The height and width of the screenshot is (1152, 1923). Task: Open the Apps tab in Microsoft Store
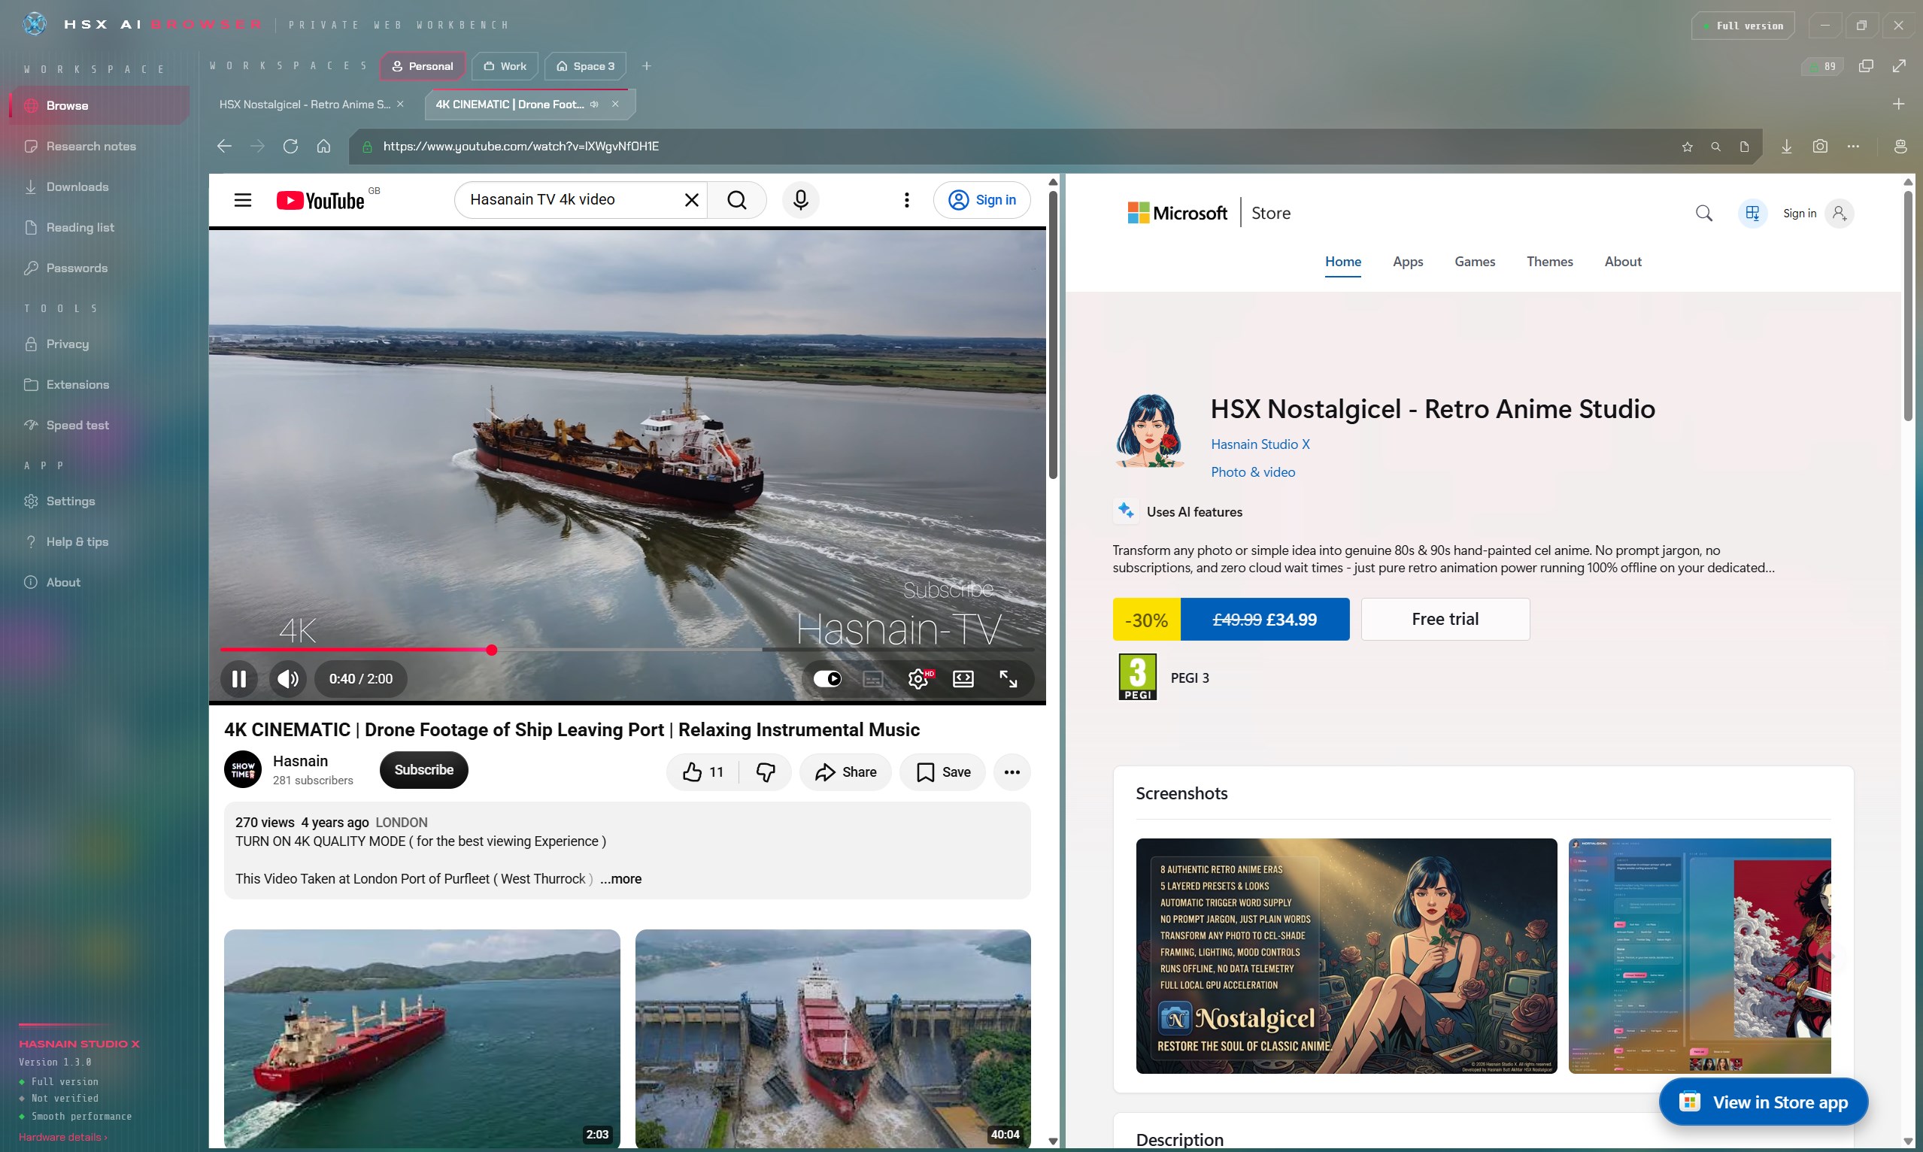tap(1408, 262)
